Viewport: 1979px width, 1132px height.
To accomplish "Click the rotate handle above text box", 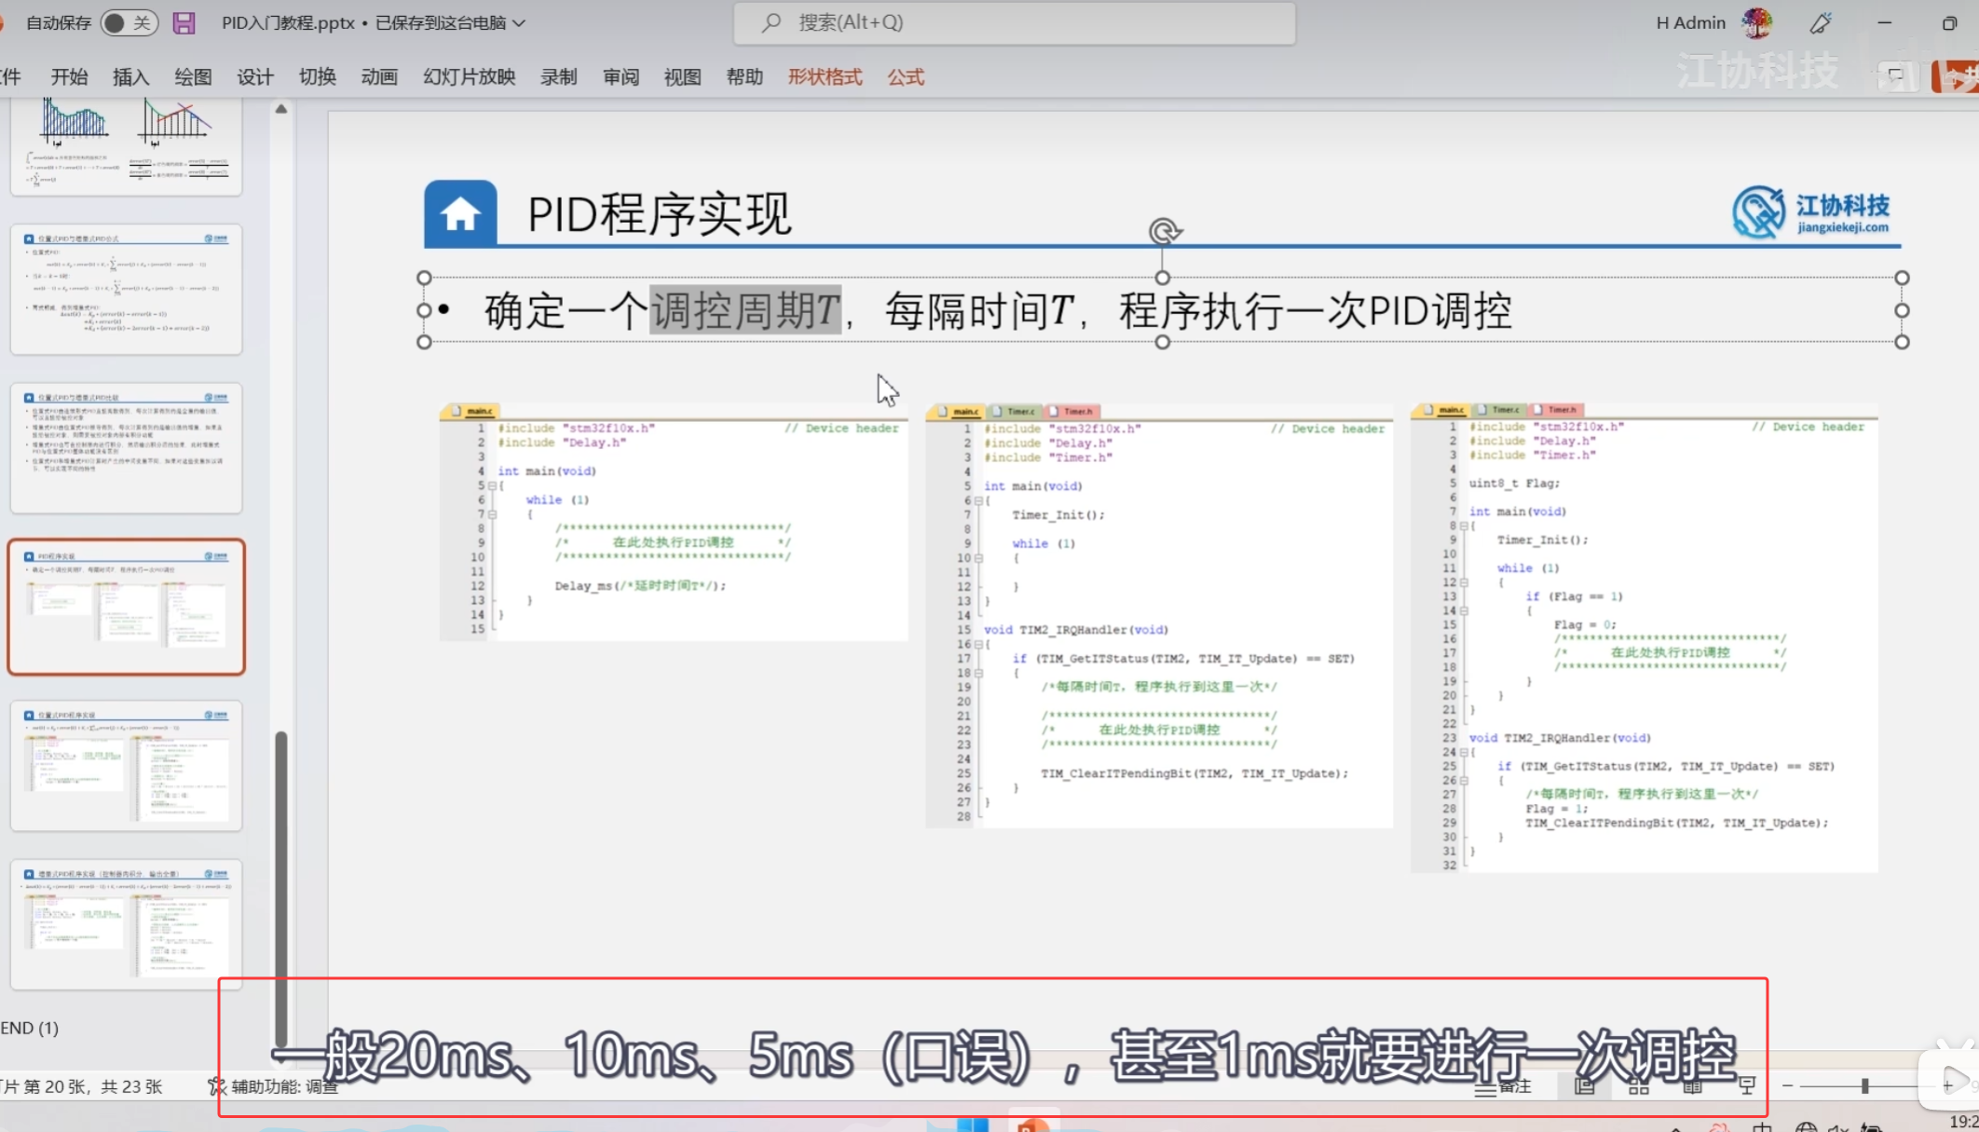I will (1164, 231).
